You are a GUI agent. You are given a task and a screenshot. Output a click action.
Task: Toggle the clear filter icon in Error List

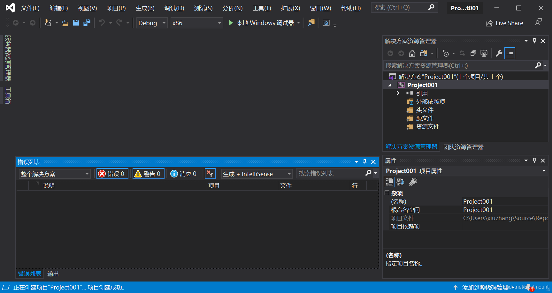click(x=210, y=174)
